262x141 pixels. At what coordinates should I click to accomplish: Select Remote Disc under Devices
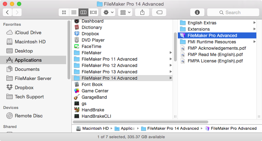(28, 116)
